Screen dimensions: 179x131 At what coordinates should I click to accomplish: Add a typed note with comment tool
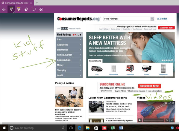(x=34, y=9)
